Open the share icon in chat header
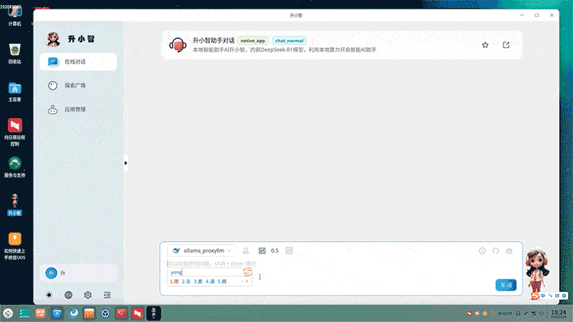 [x=506, y=45]
